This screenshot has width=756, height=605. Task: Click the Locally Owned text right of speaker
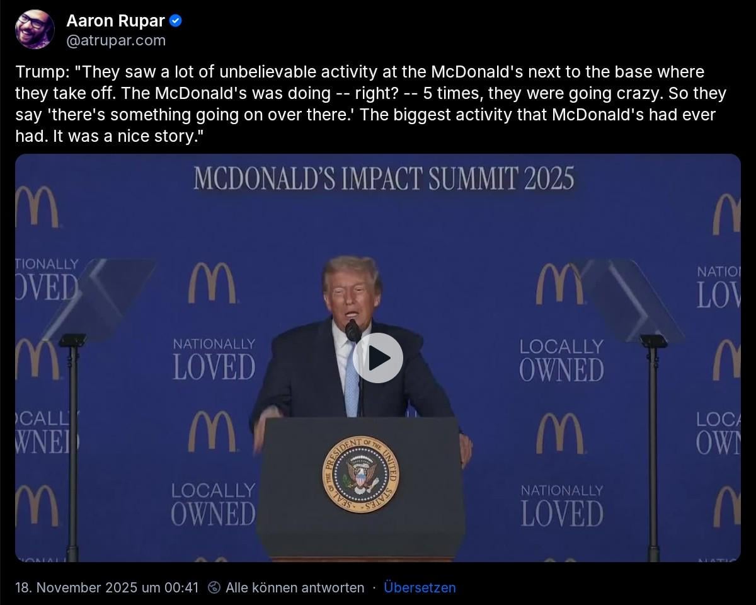[x=561, y=360]
